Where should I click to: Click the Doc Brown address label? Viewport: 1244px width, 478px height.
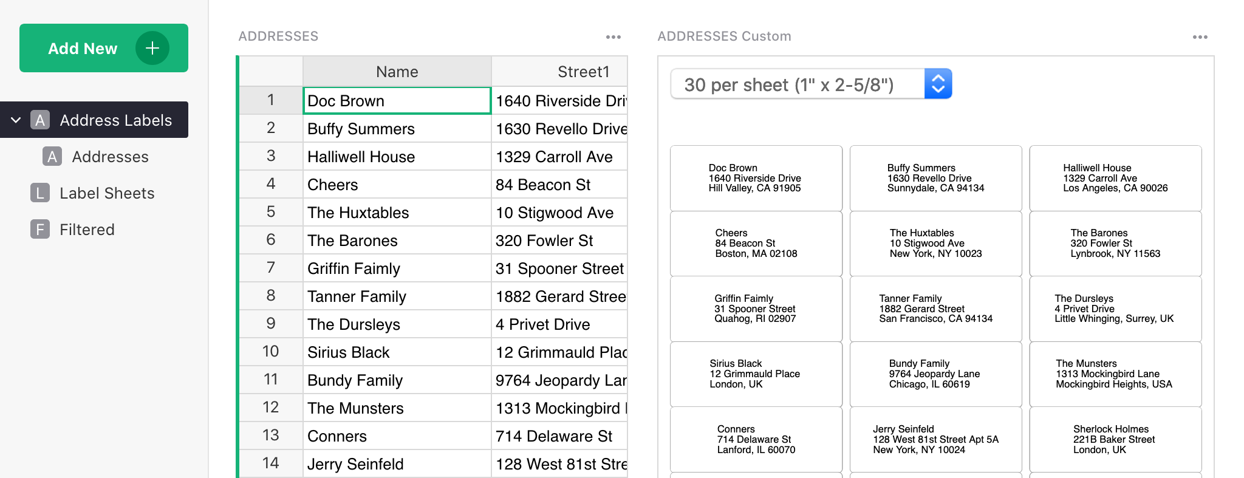(756, 178)
